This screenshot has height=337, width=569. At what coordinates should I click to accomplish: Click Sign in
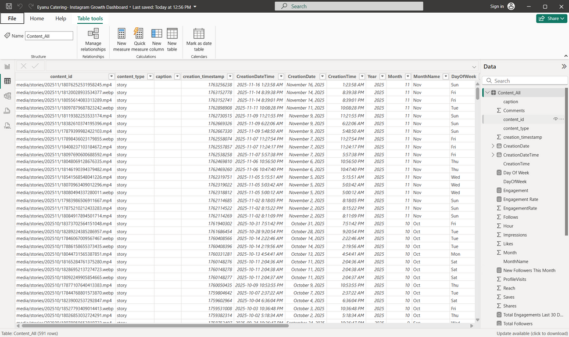coord(497,6)
